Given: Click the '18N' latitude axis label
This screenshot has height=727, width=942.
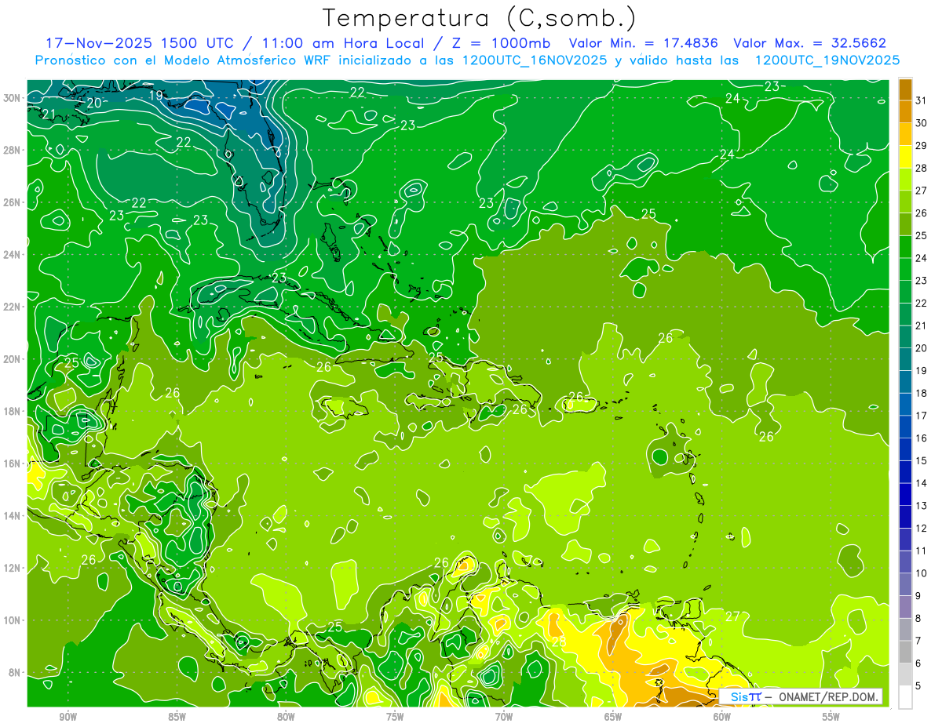Looking at the screenshot, I should tap(12, 411).
